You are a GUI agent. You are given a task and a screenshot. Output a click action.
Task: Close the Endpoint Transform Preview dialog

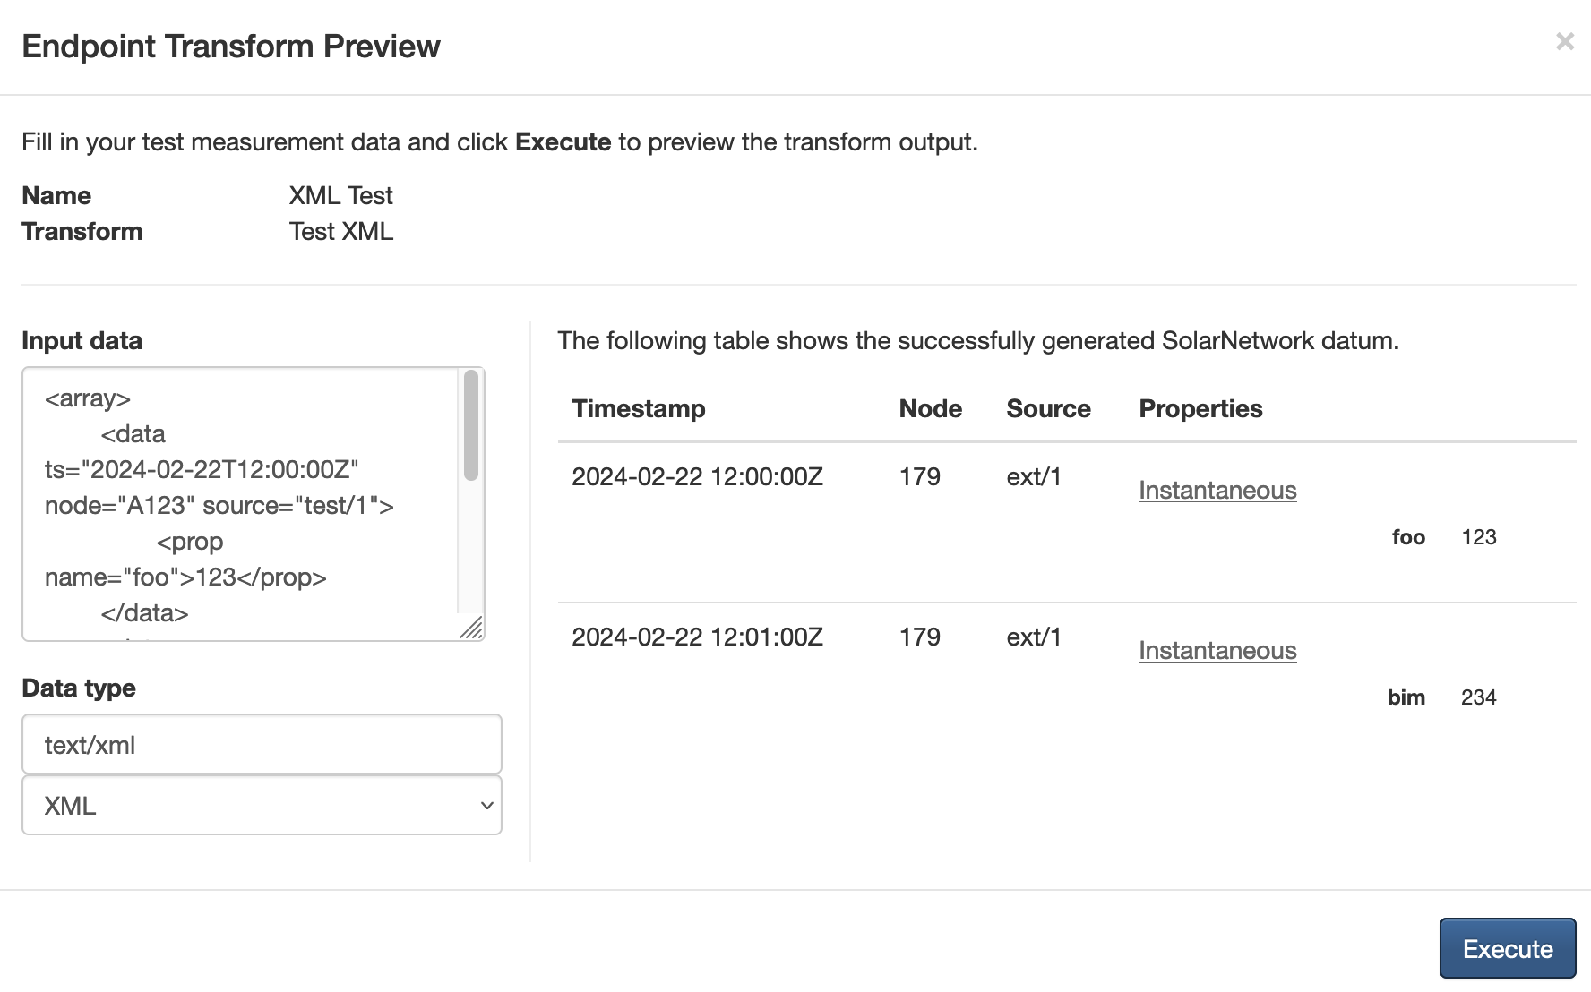coord(1564,41)
